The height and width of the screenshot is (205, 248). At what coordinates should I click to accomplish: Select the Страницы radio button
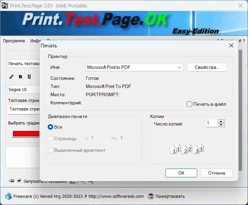click(50, 138)
